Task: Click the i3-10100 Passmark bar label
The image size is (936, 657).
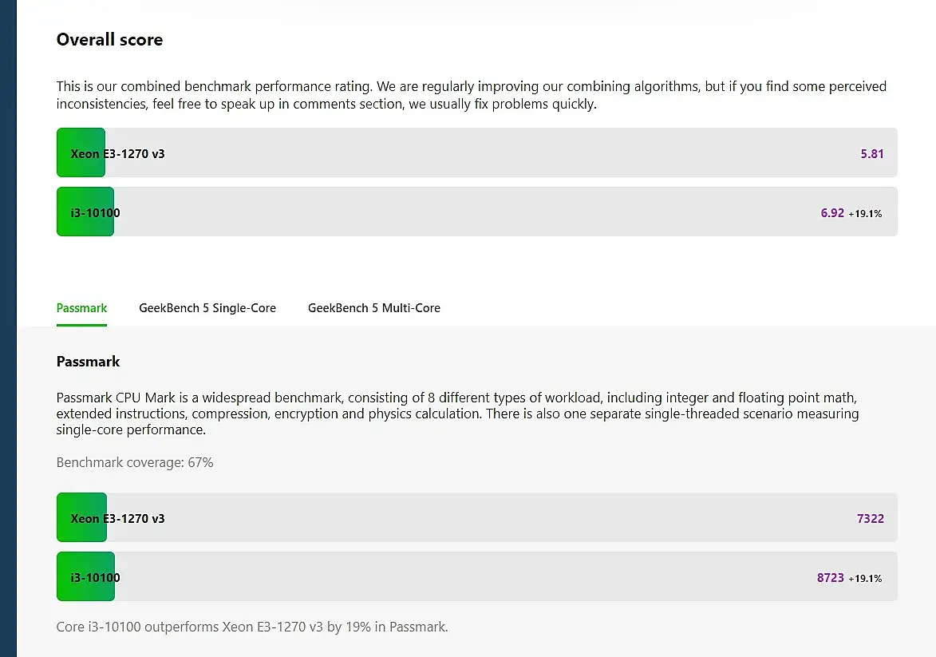Action: pyautogui.click(x=95, y=577)
